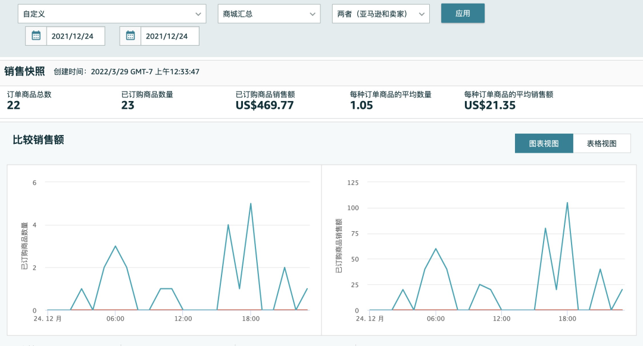
Task: Switch to 表格视图 table view
Action: tap(601, 143)
